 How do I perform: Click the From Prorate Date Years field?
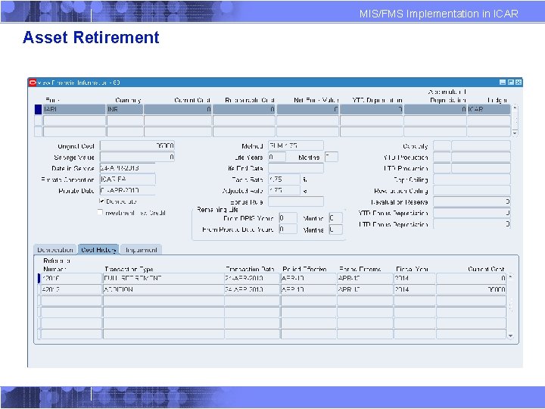[x=288, y=229]
